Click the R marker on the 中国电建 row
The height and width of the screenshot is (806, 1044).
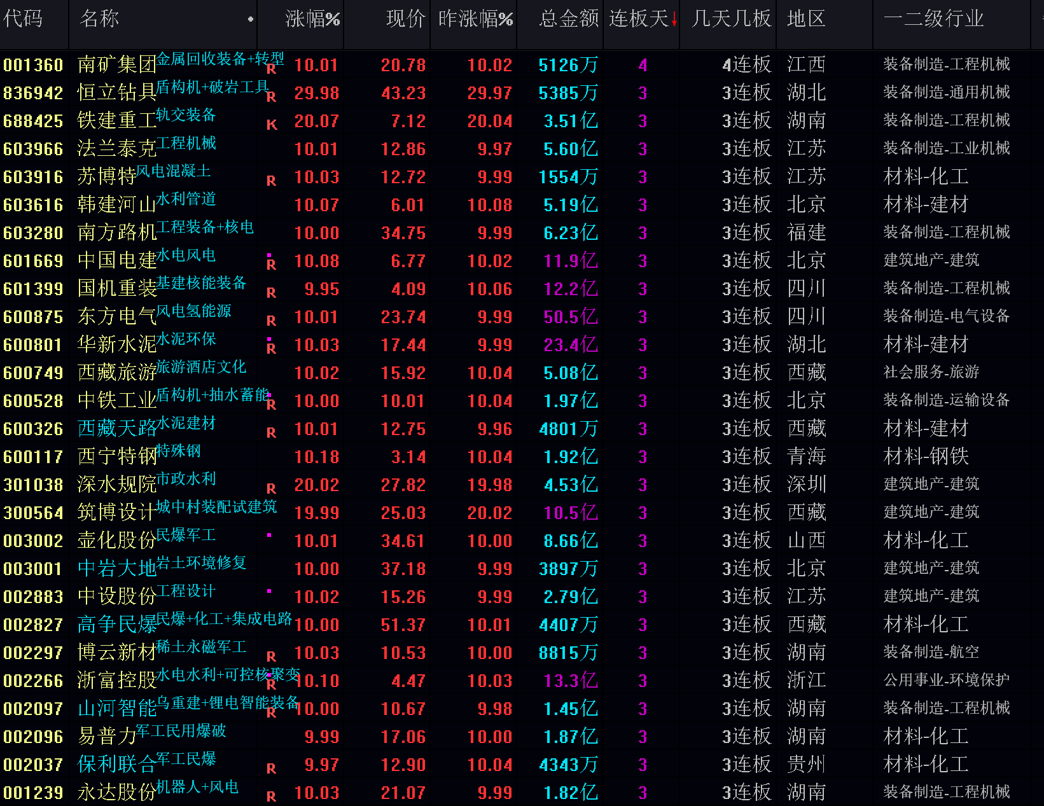coord(271,265)
